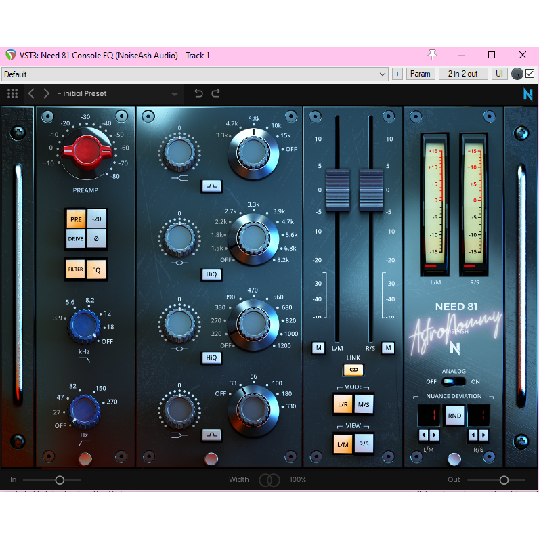Toggle the FILTER section button
Screen dimensions: 539x539
click(x=75, y=269)
